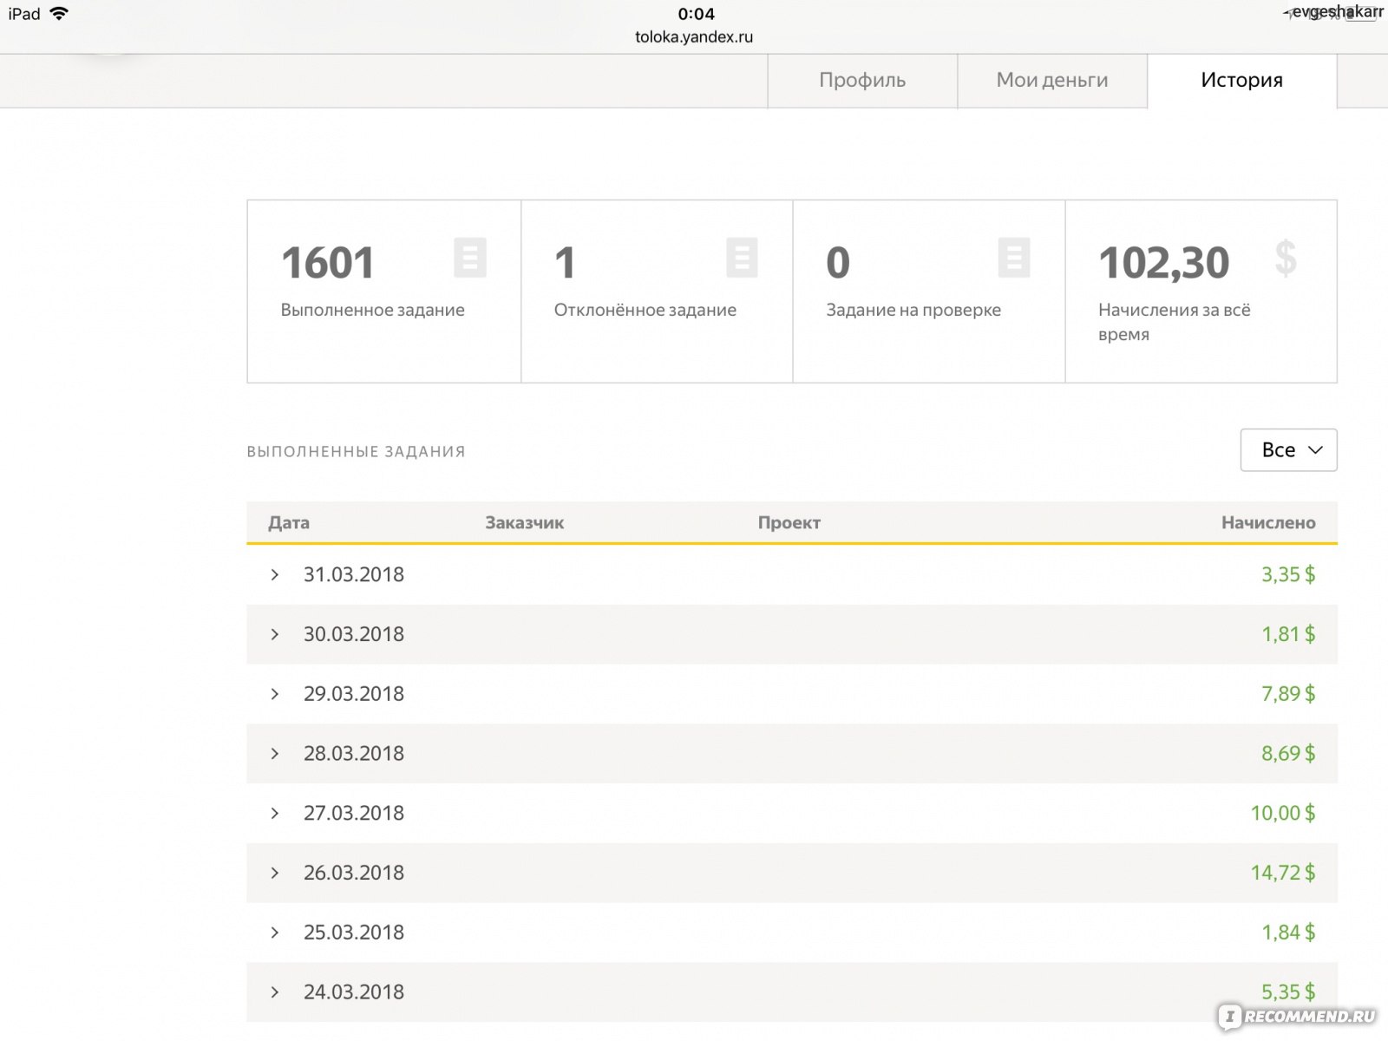Image resolution: width=1388 pixels, height=1041 pixels.
Task: Click the ВЫПОЛНЕННЫЕ ЗАДАНИЯ heading
Action: (356, 451)
